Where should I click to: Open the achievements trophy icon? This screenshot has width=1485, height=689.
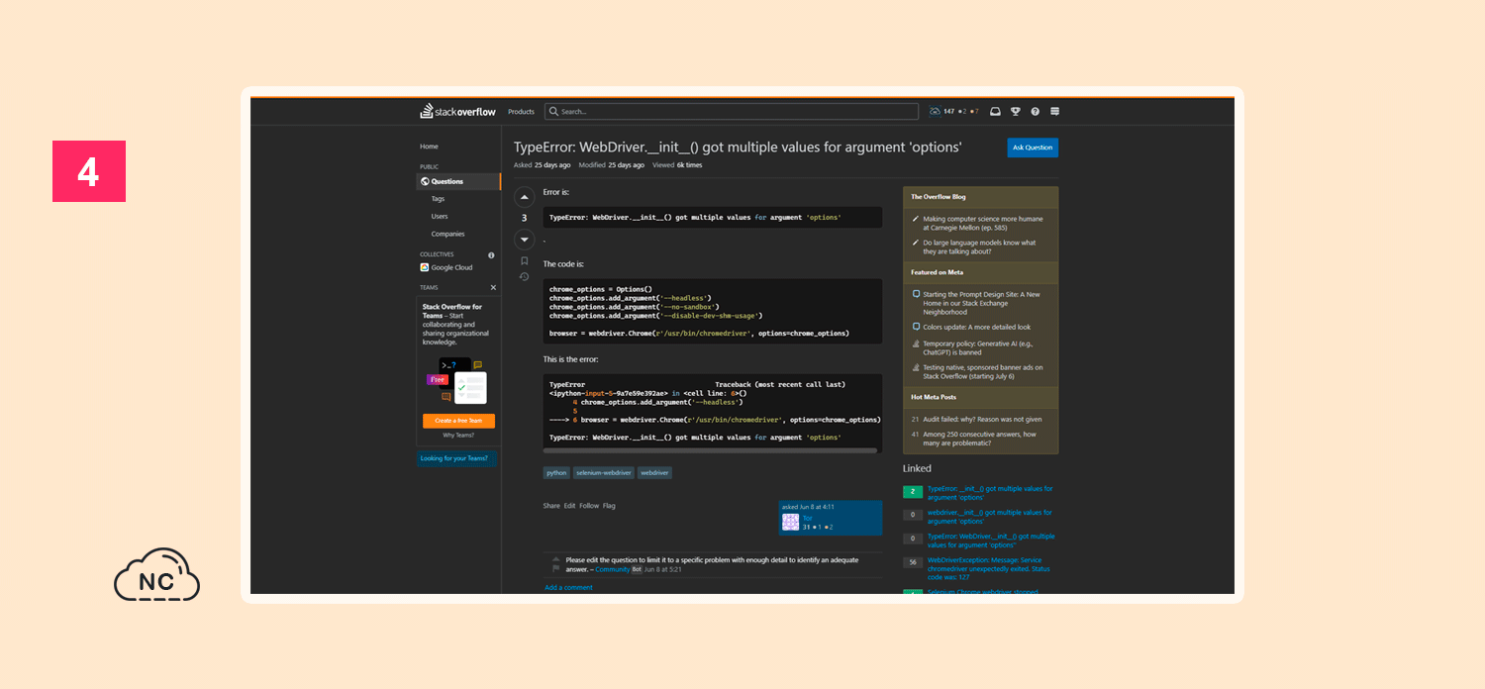pos(1015,112)
